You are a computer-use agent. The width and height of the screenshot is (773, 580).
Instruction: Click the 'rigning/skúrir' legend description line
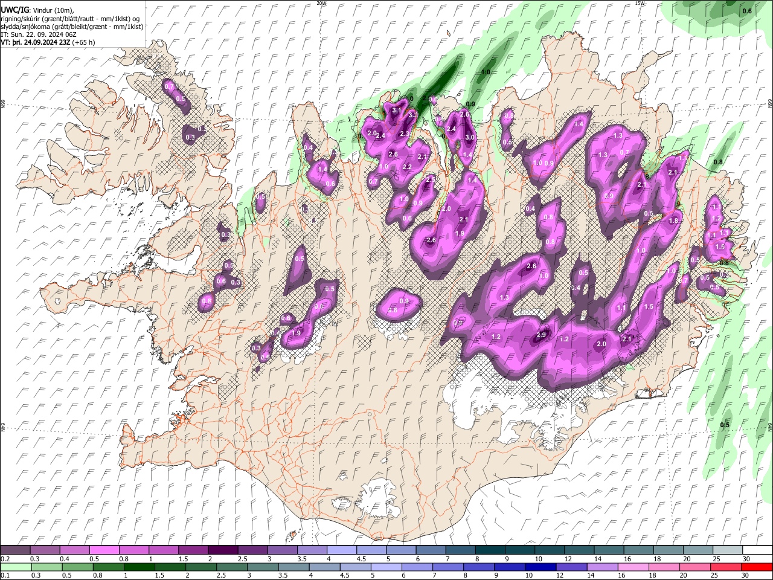click(x=71, y=19)
